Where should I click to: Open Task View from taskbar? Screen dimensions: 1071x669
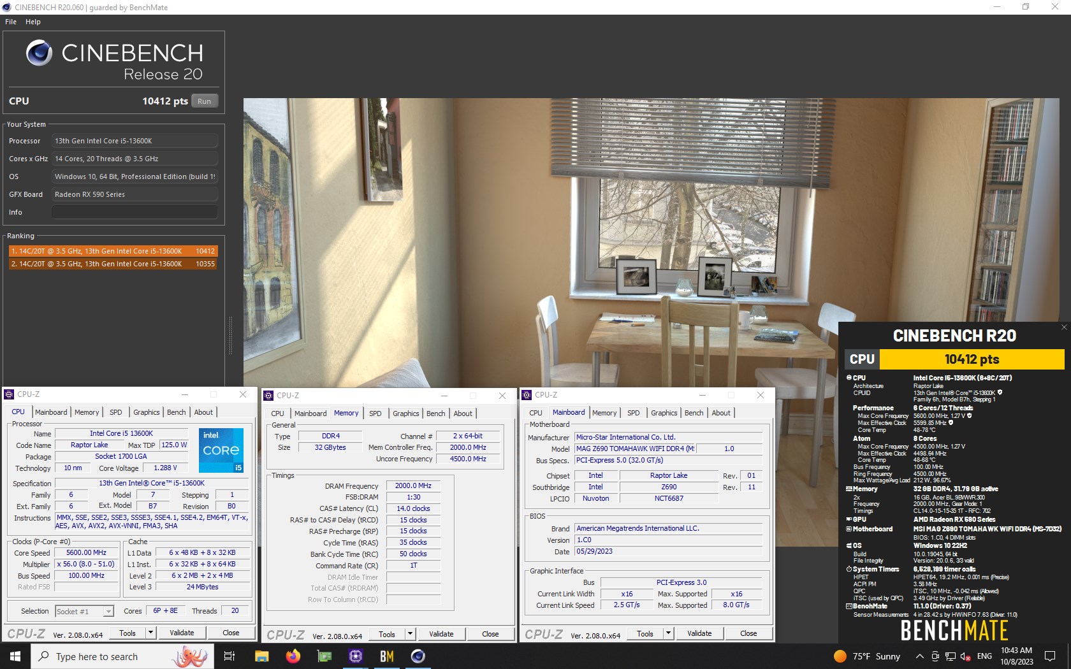229,656
